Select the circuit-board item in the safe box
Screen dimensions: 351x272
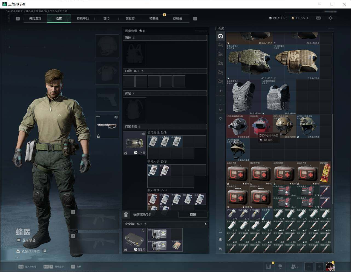pyautogui.click(x=177, y=245)
